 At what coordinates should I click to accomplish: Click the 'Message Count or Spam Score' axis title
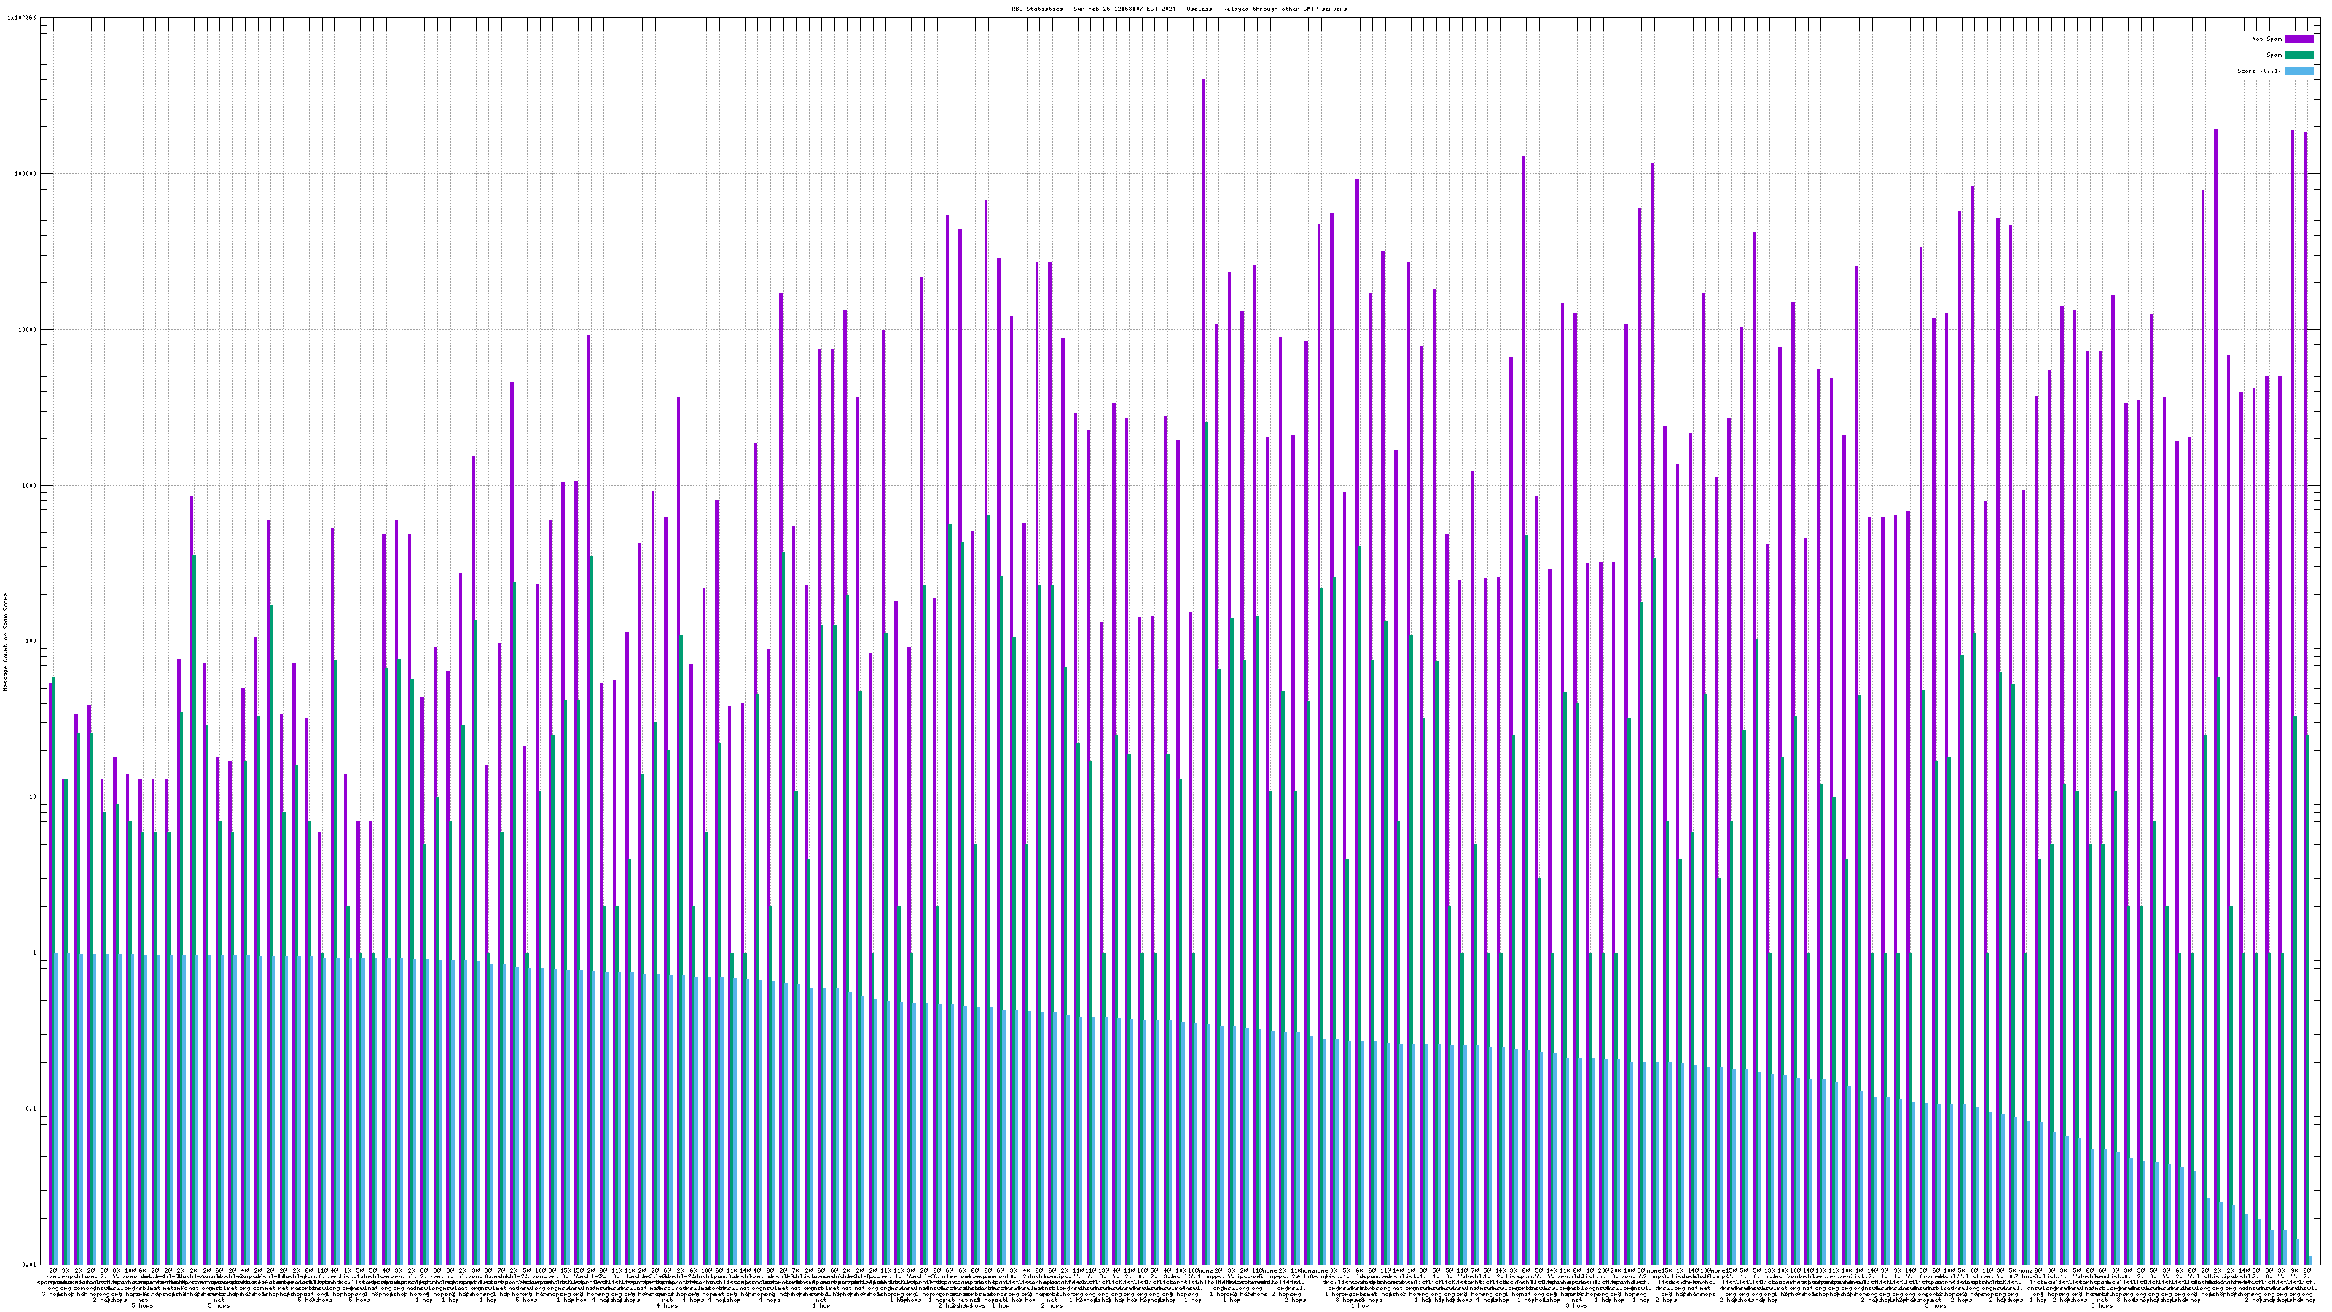(4, 641)
